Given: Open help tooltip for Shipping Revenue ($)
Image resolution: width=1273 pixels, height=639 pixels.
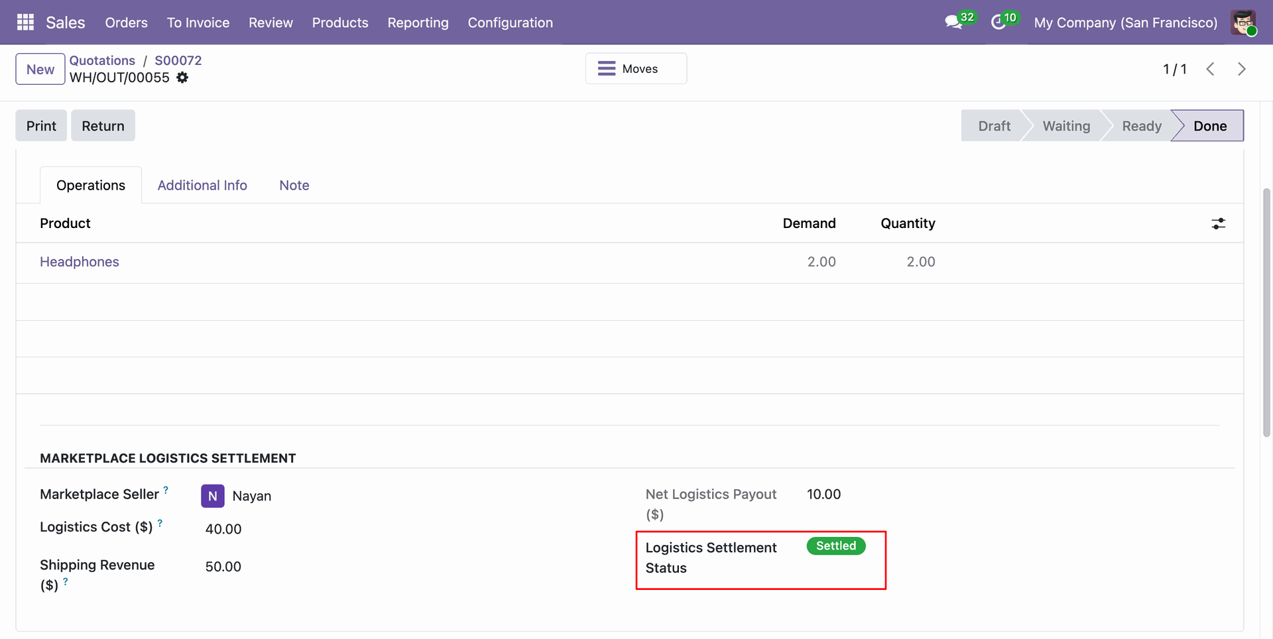Looking at the screenshot, I should [x=65, y=581].
